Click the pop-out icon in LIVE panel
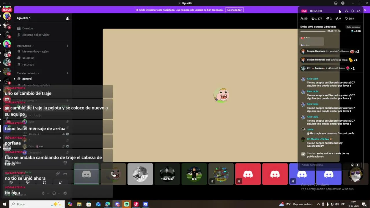Image resolution: width=370 pixels, height=208 pixels. pyautogui.click(x=359, y=11)
